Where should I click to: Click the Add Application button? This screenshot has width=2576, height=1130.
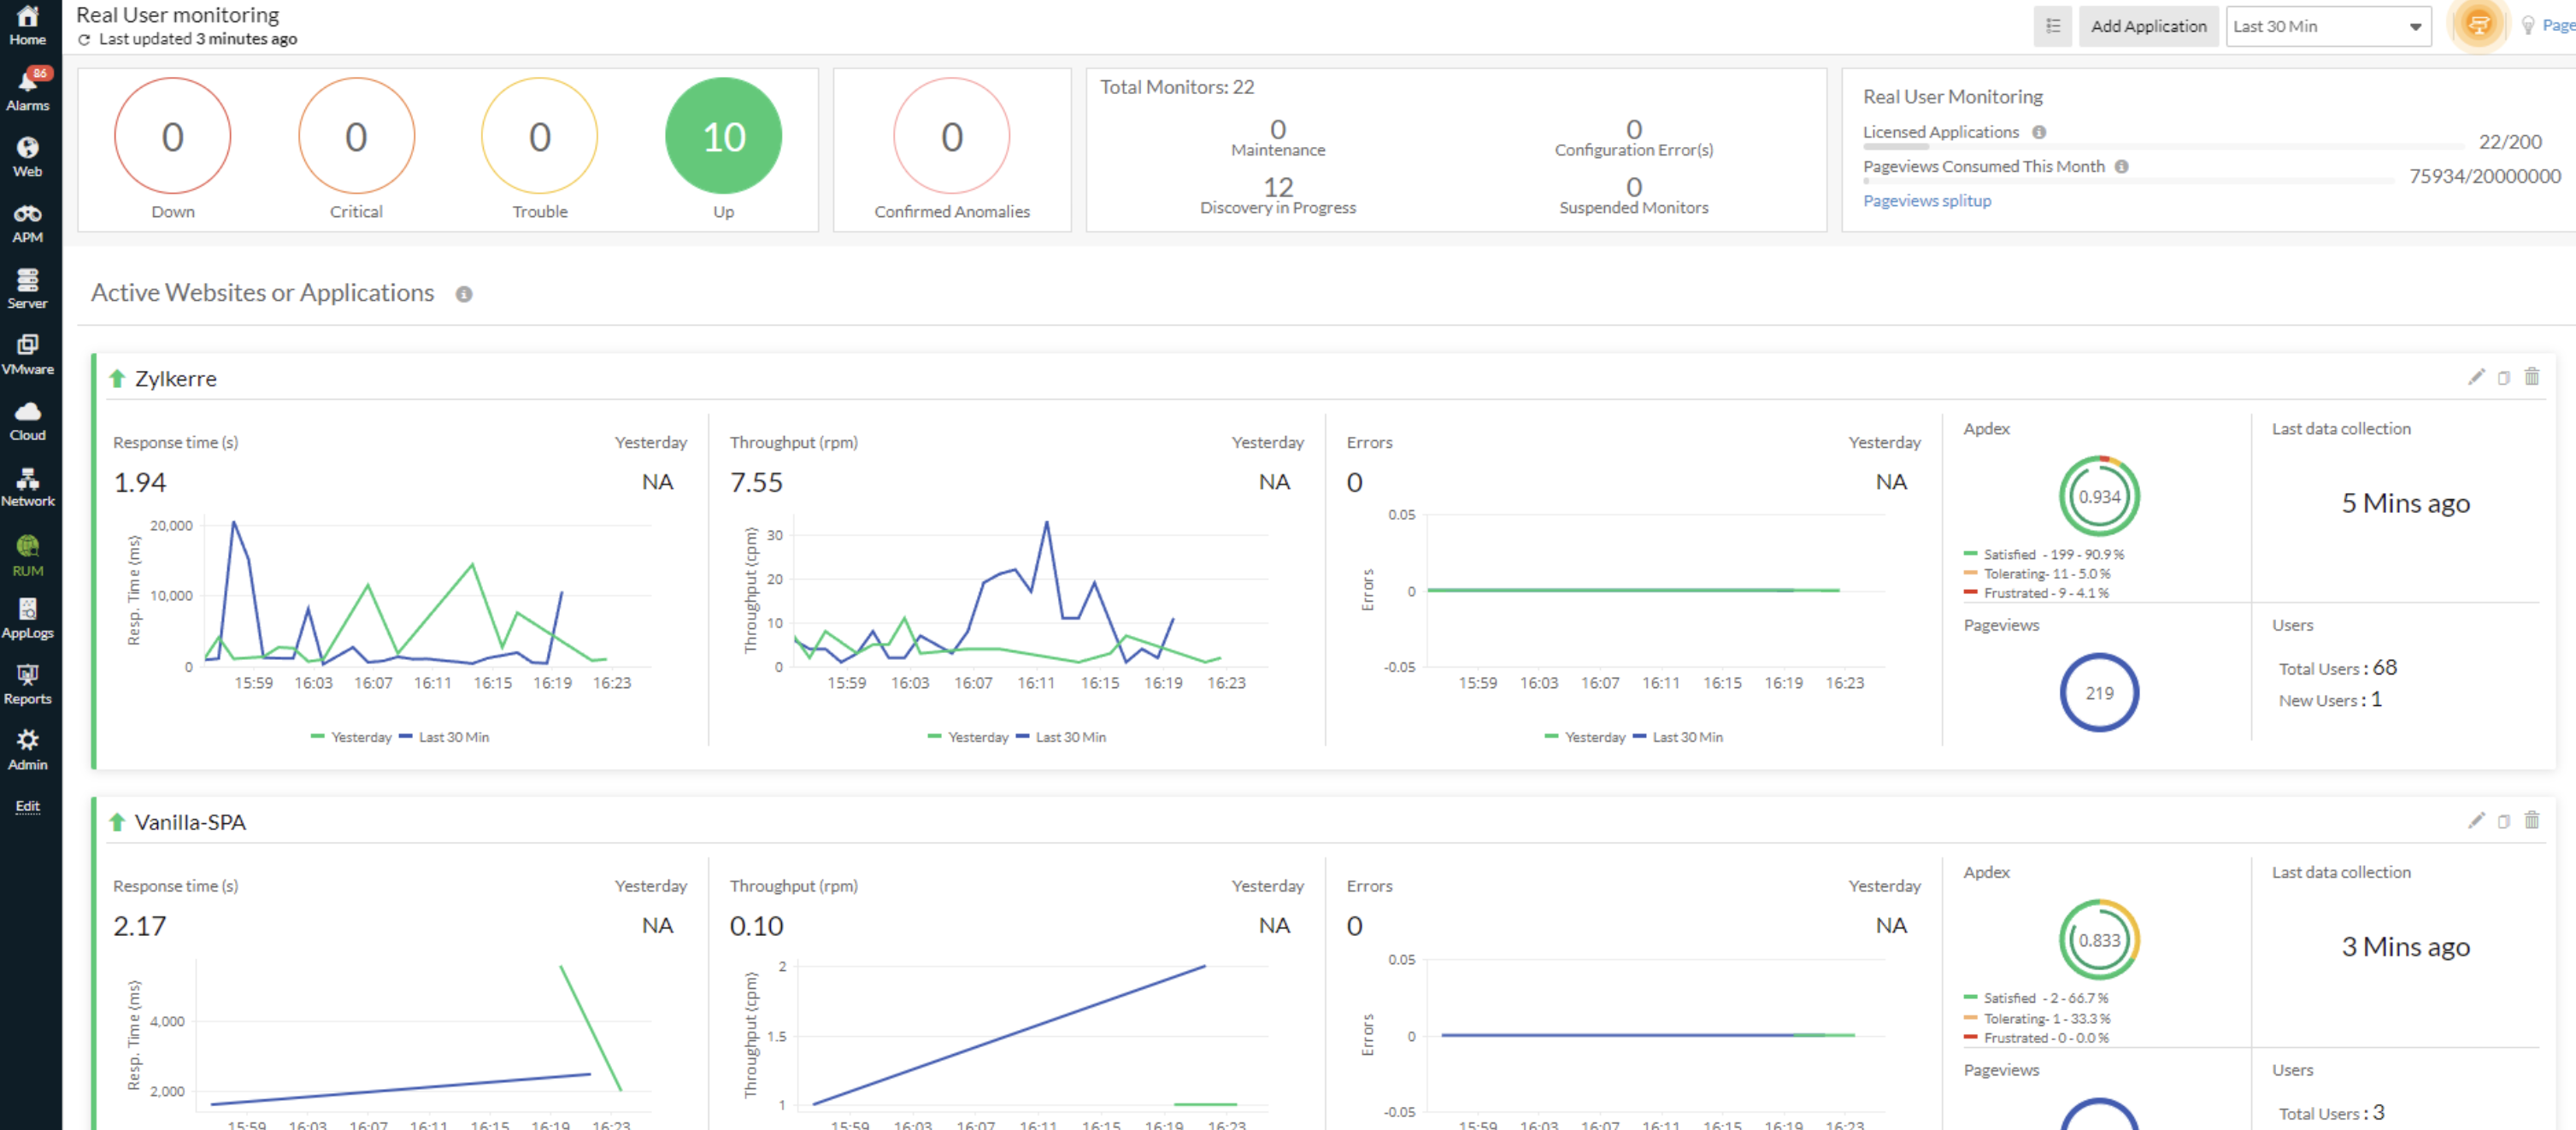tap(2148, 26)
